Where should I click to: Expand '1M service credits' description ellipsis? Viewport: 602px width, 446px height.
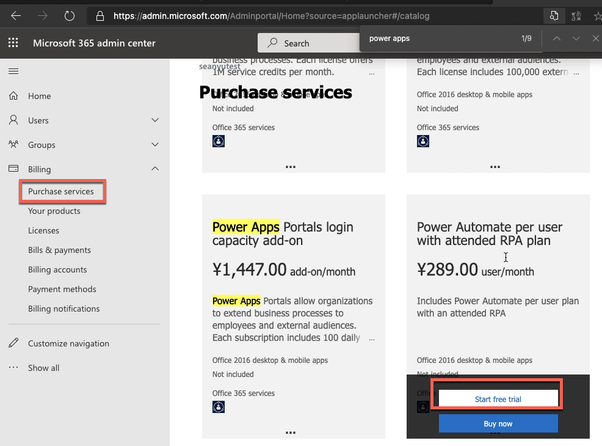tap(372, 73)
